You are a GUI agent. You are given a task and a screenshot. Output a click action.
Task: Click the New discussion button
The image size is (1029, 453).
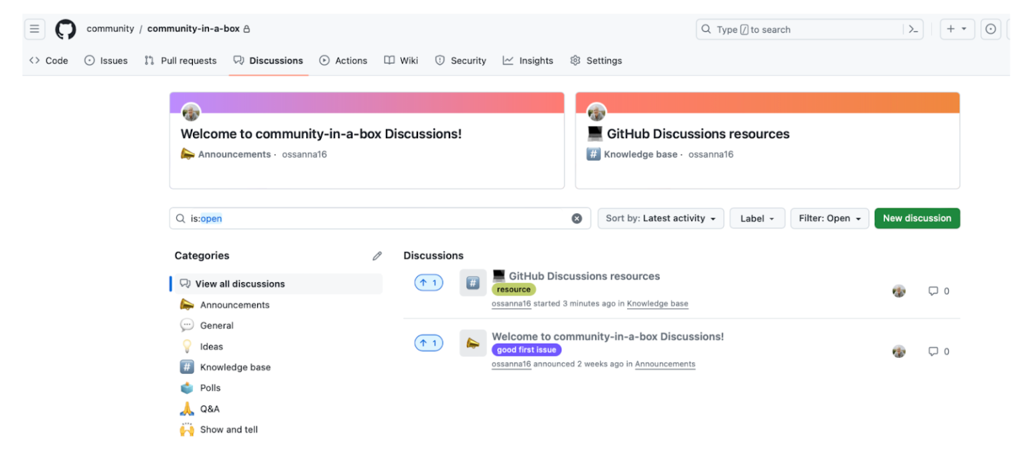[x=917, y=218]
